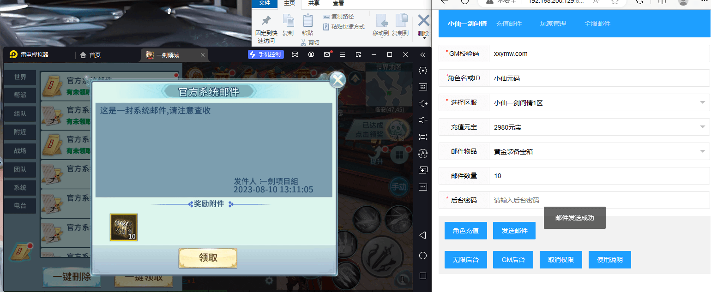Select the 团队 chat channel tab
This screenshot has height=292, width=711.
click(20, 169)
